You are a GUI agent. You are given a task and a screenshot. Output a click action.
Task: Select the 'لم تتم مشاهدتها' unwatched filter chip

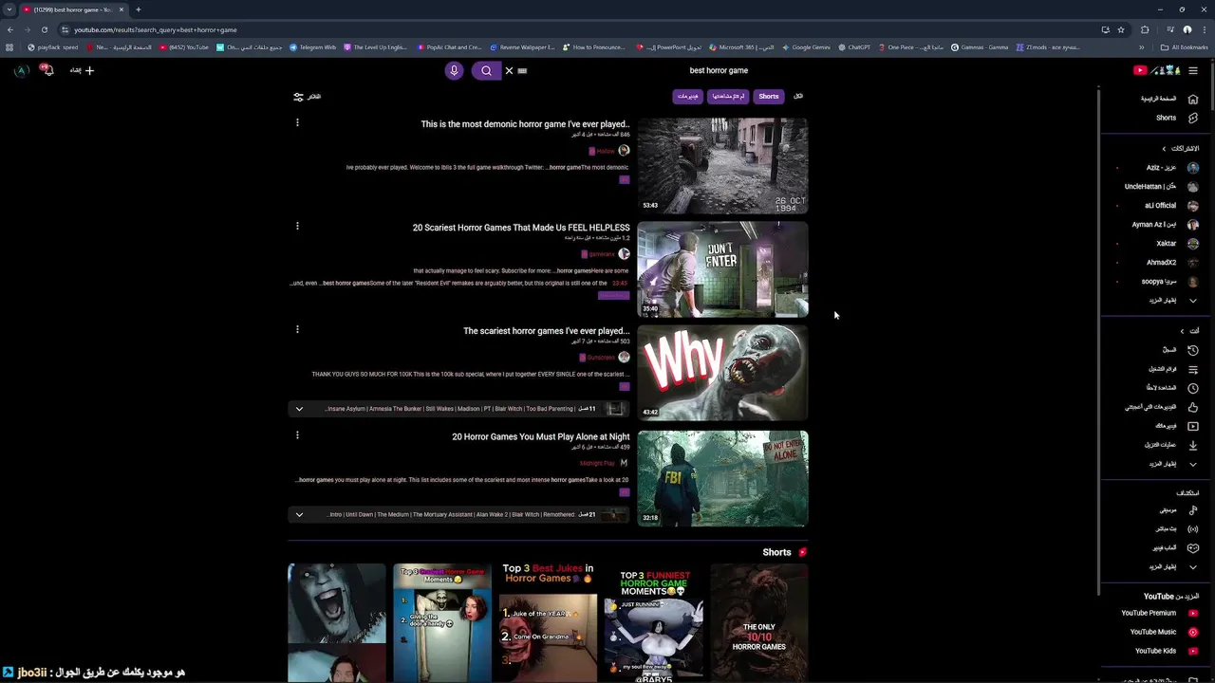729,96
